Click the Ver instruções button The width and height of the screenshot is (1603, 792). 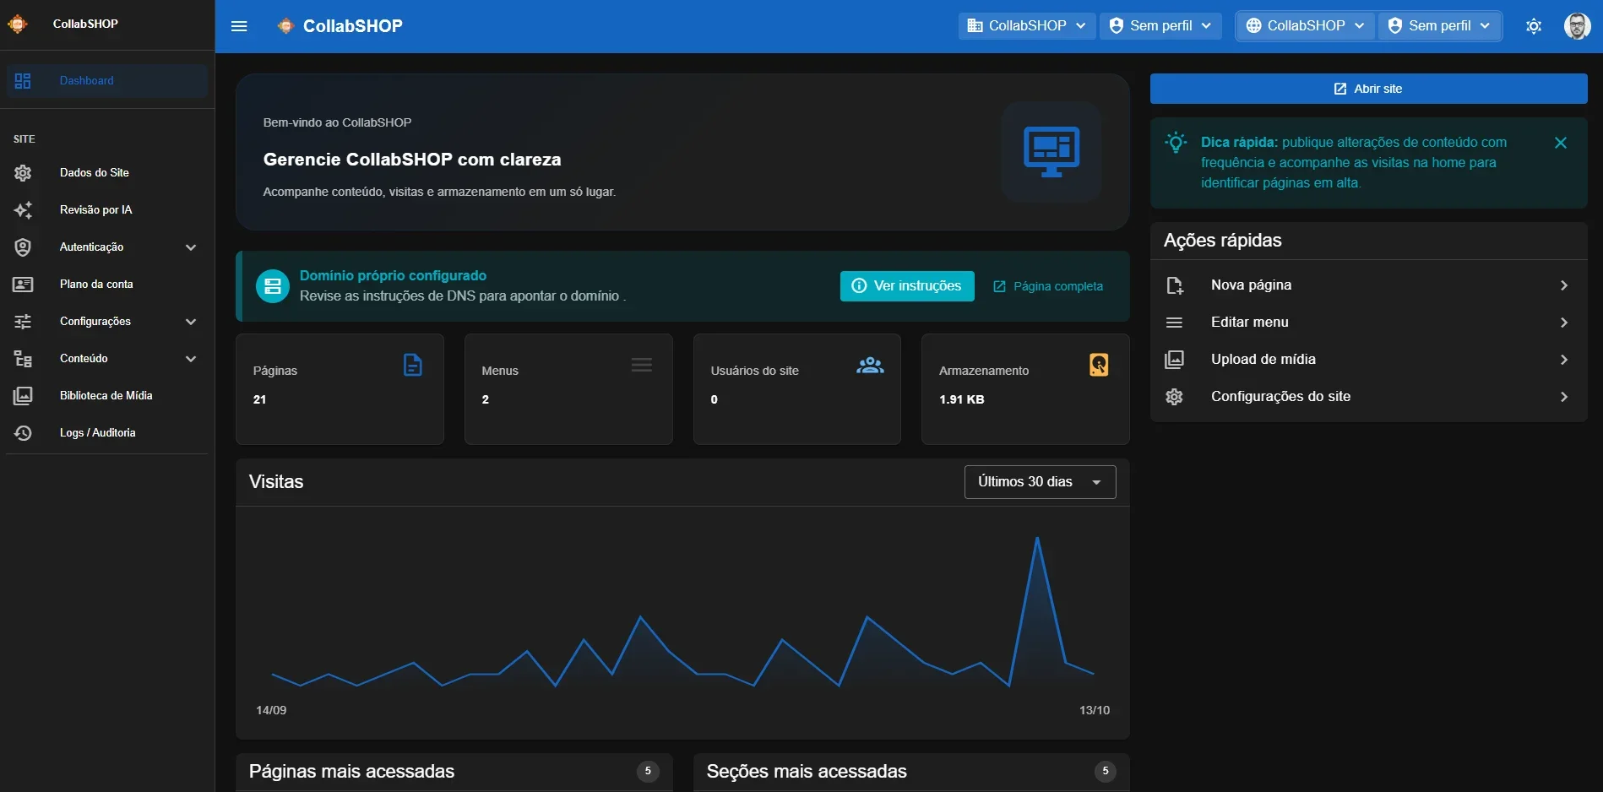907,286
